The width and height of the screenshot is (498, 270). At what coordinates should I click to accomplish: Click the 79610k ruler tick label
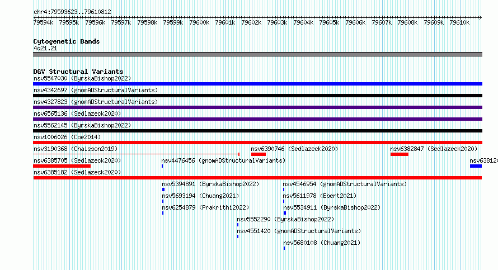tap(459, 22)
